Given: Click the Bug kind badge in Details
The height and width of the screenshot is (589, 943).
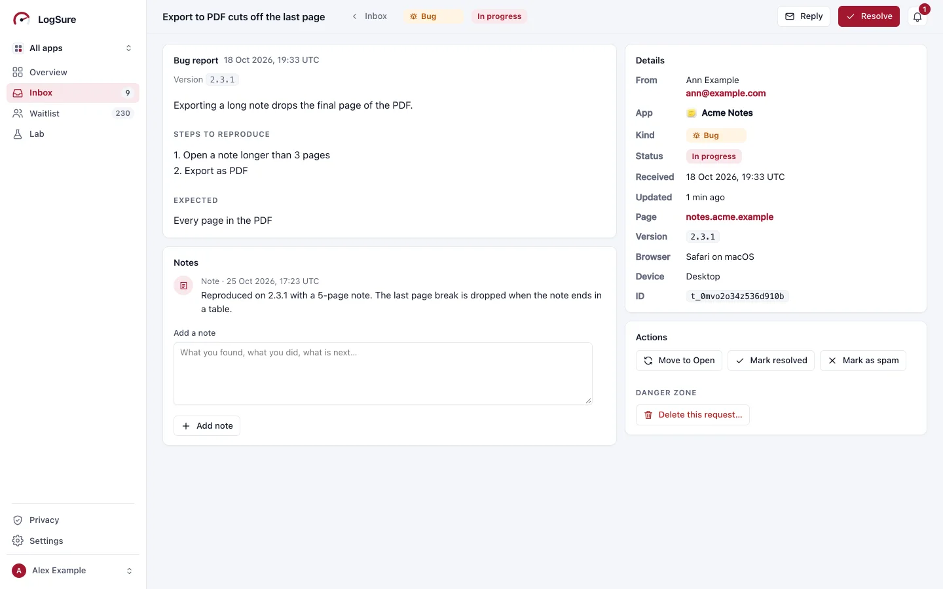Looking at the screenshot, I should point(716,135).
